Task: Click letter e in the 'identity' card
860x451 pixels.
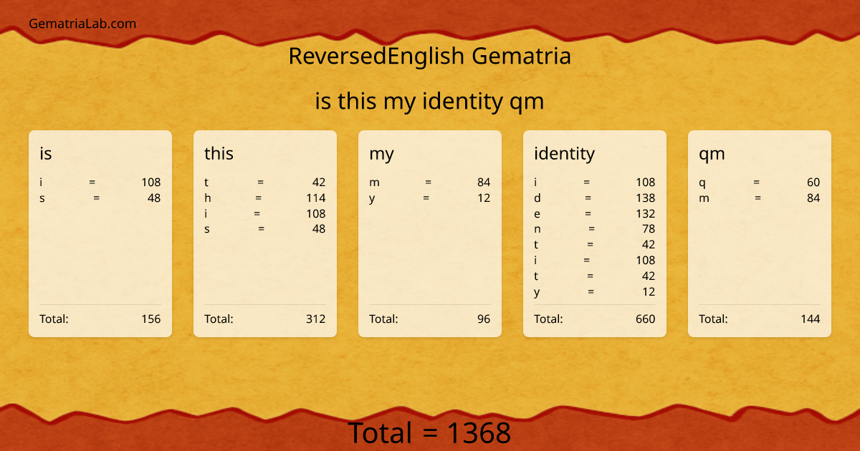Action: point(537,213)
